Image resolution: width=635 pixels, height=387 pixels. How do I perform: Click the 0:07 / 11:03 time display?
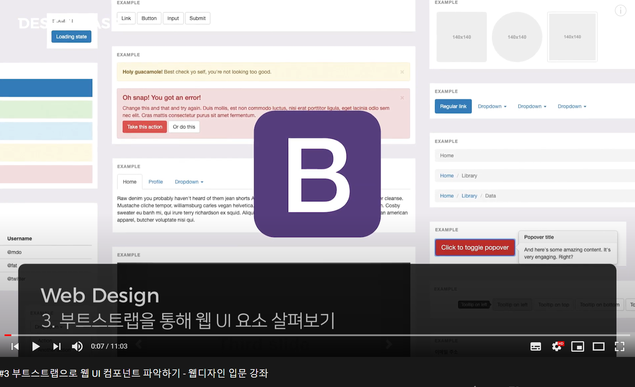(109, 346)
